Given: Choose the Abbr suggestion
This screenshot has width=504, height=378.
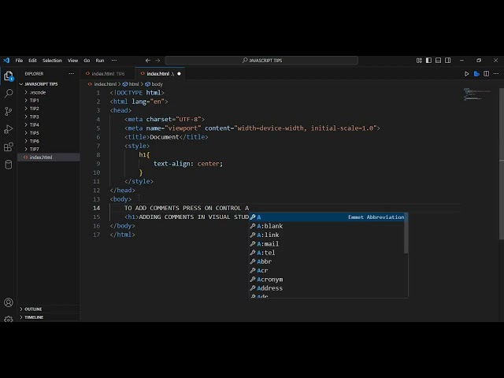Looking at the screenshot, I should click(x=328, y=261).
